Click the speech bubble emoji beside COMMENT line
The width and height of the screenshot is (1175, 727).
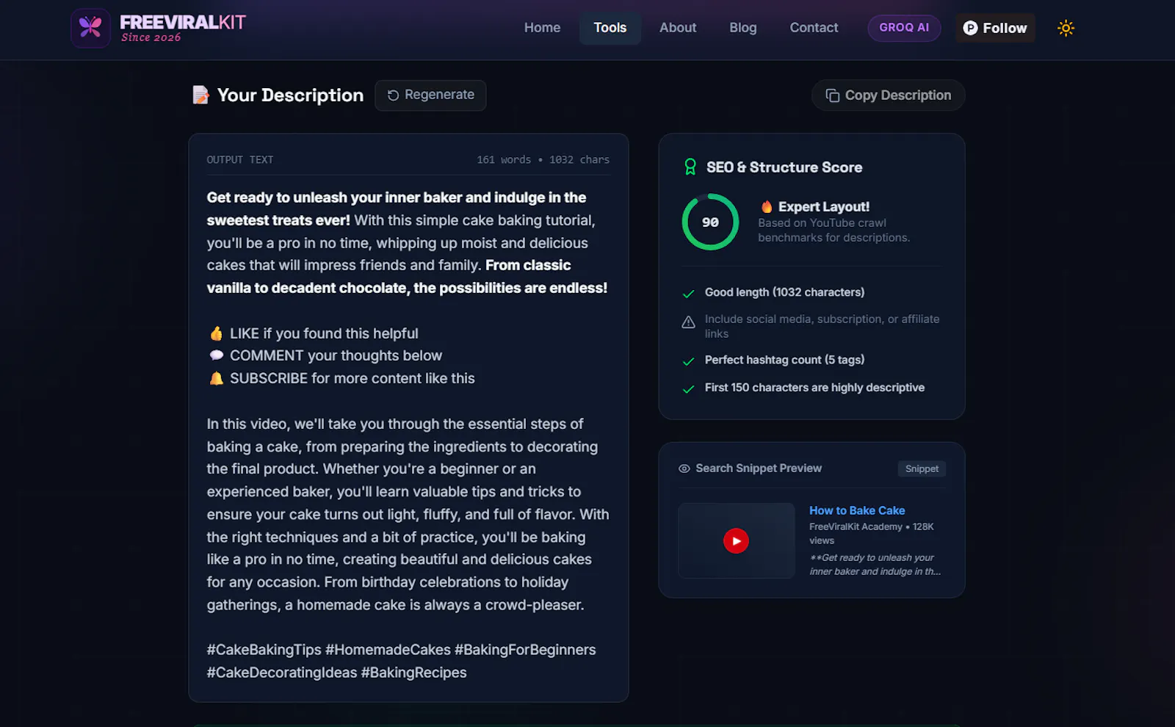tap(216, 355)
